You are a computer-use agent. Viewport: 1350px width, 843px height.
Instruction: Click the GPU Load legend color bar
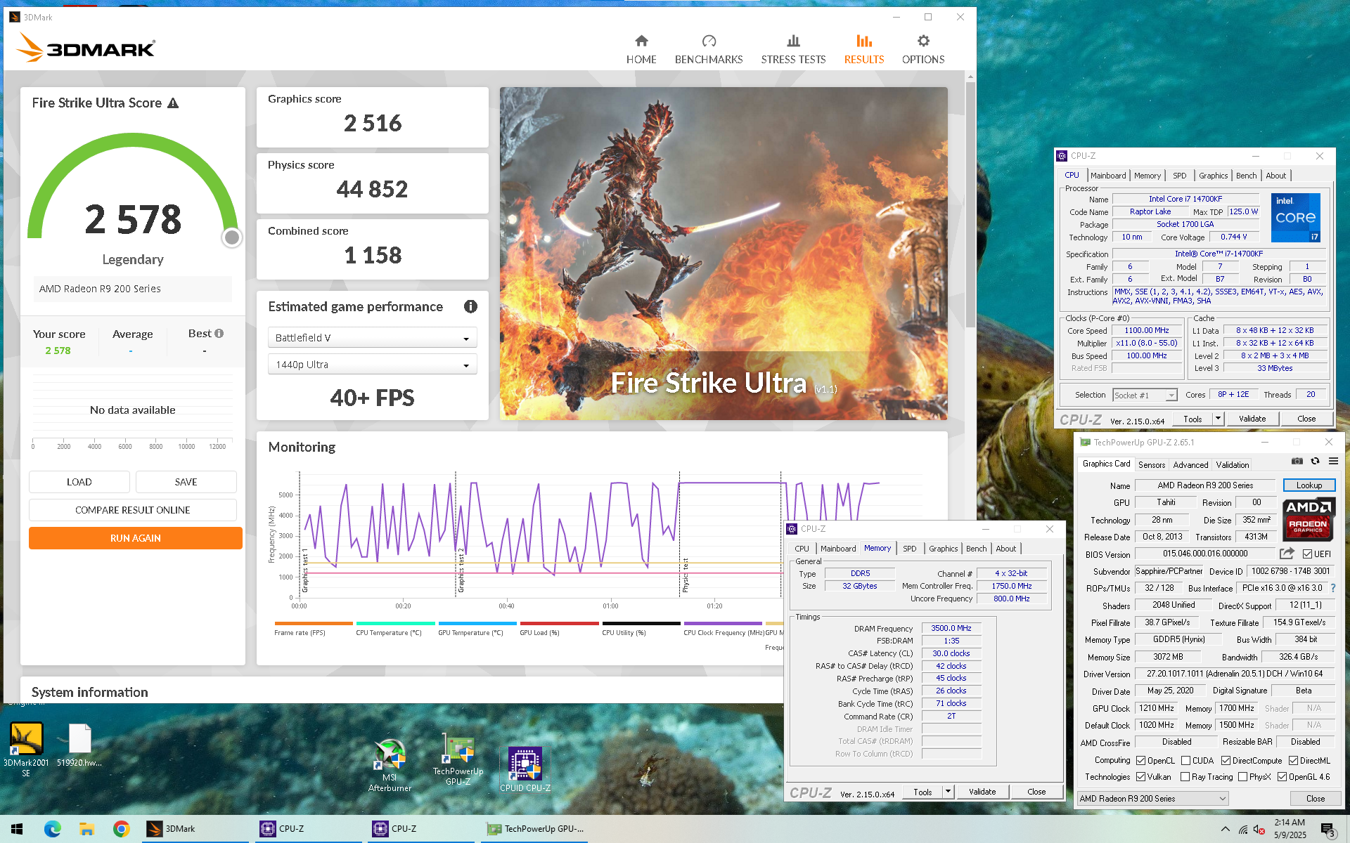[x=559, y=623]
